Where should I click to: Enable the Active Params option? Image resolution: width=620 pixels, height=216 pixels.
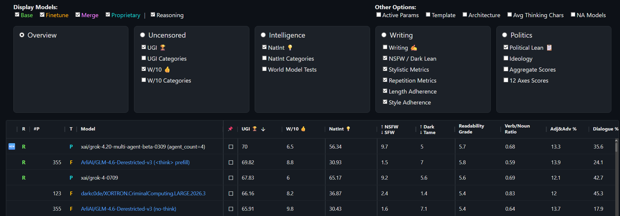379,15
